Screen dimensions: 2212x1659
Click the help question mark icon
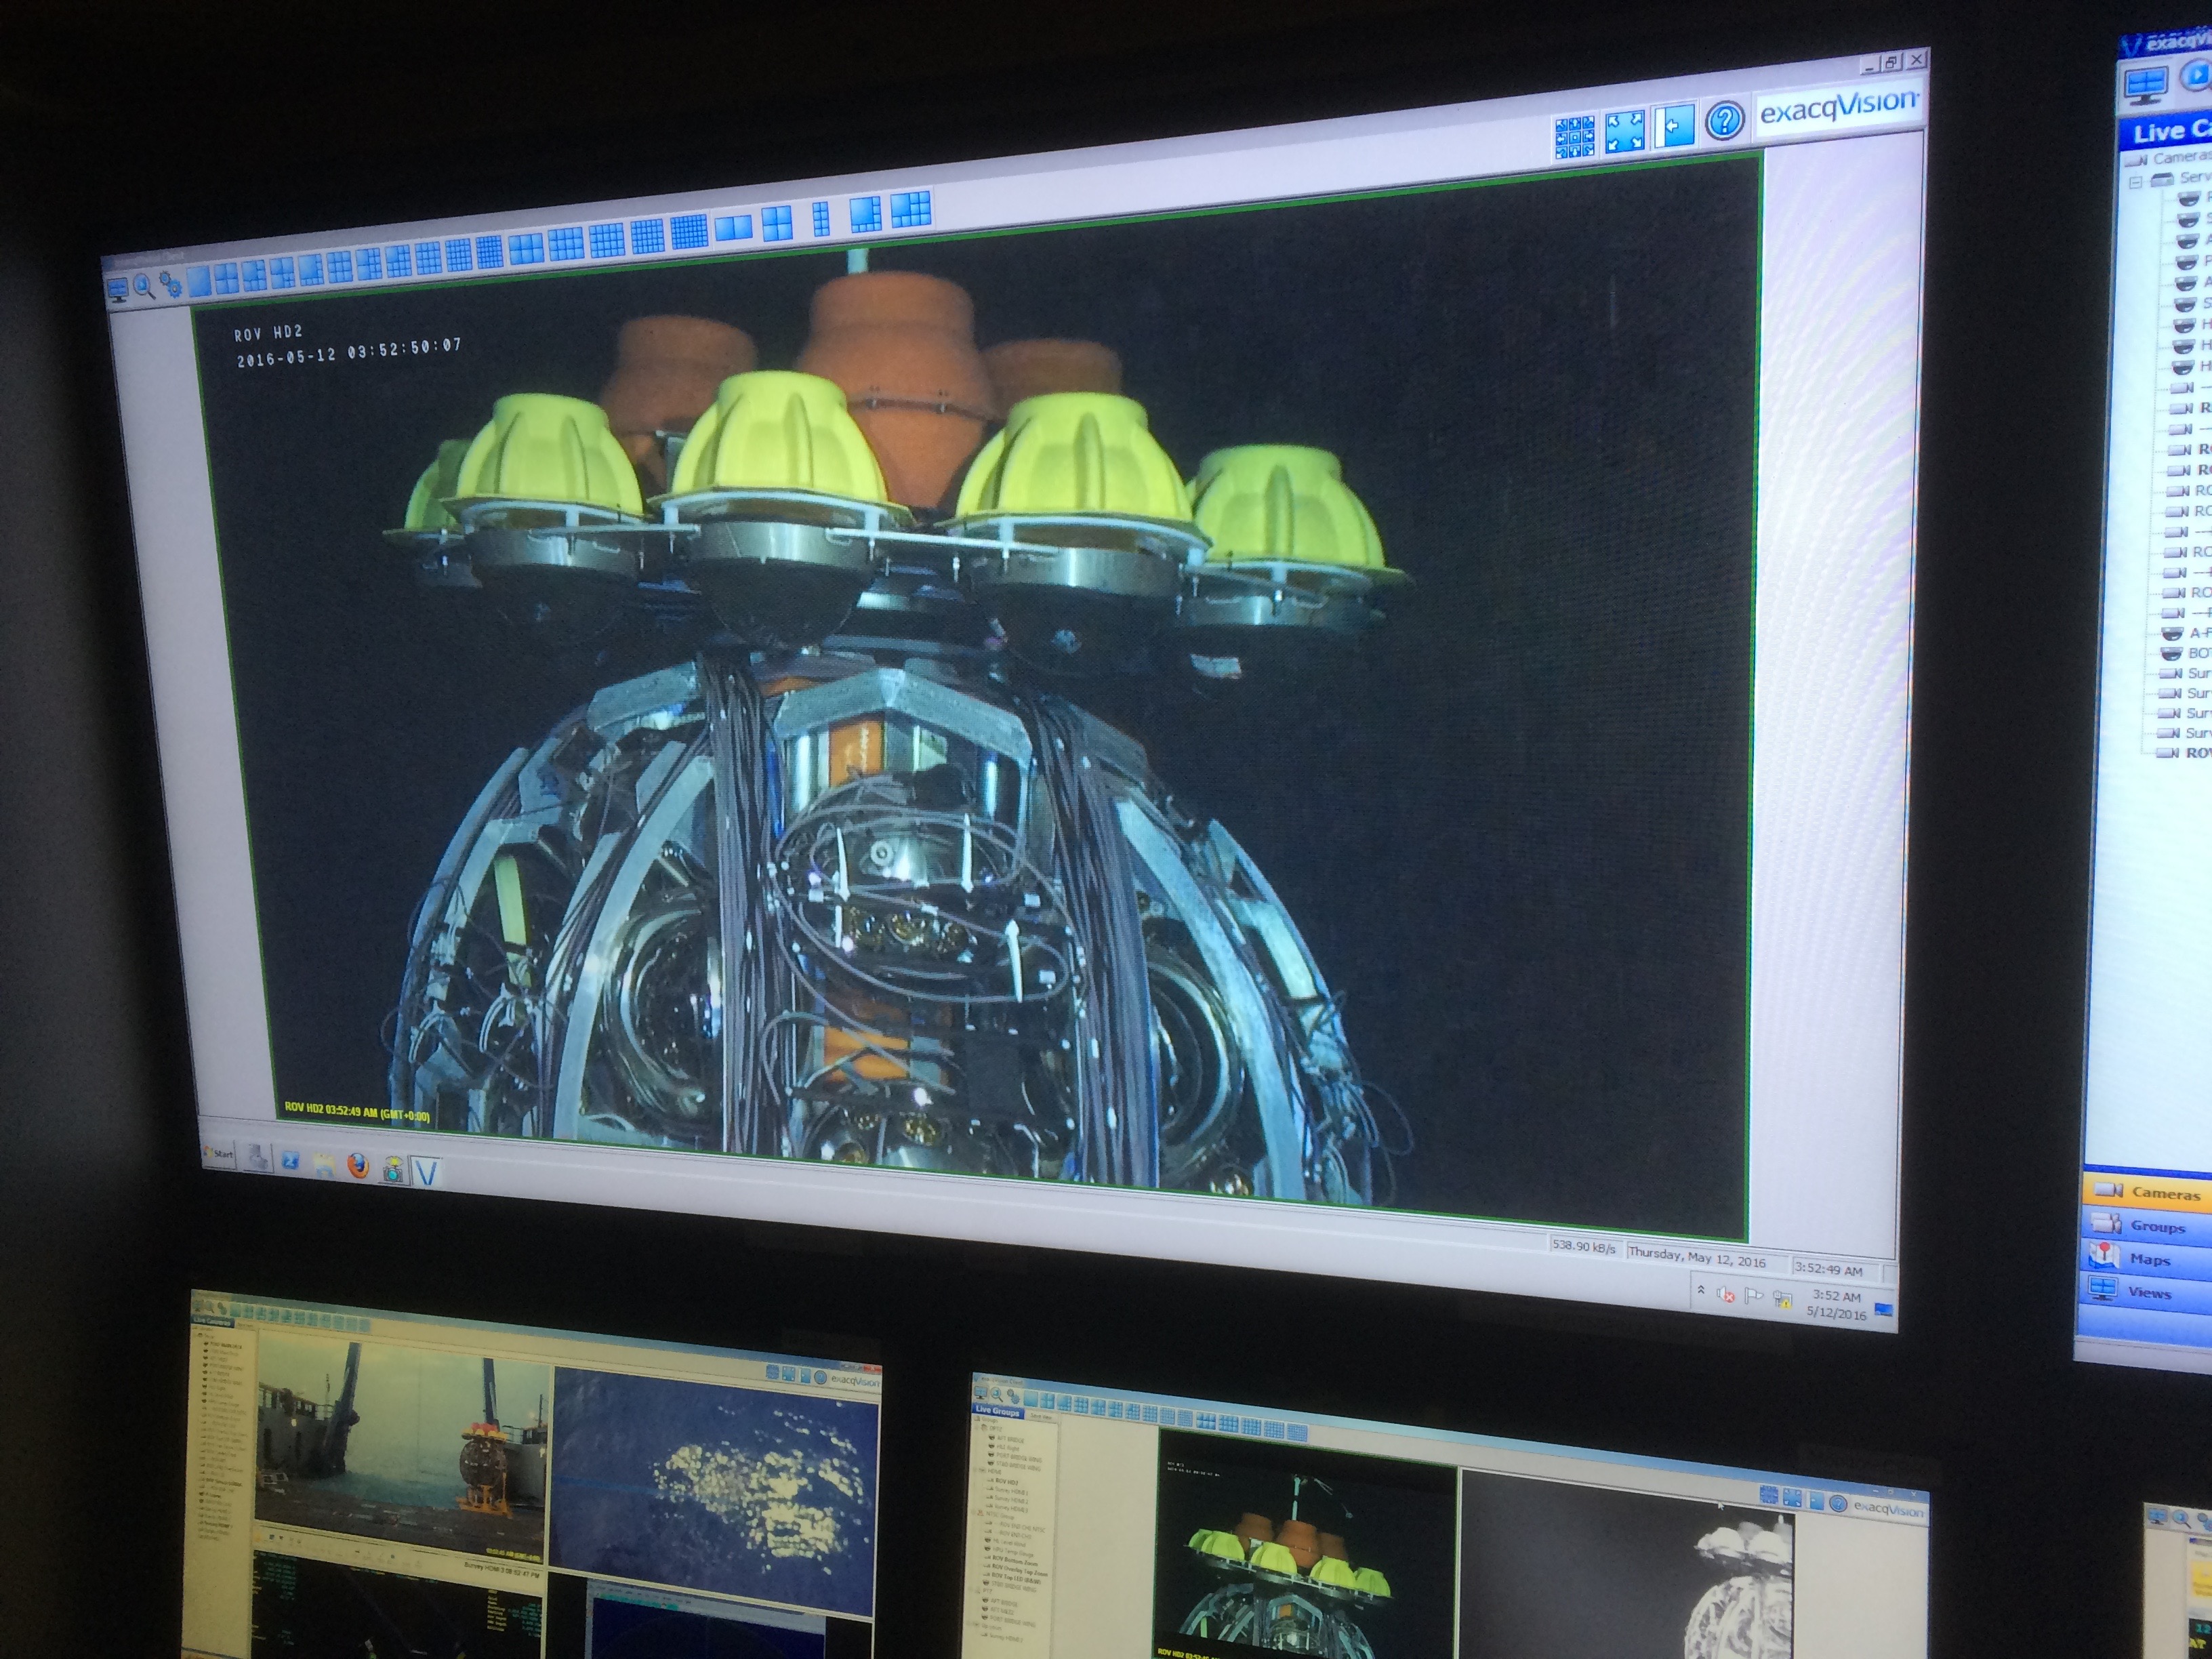(1725, 122)
